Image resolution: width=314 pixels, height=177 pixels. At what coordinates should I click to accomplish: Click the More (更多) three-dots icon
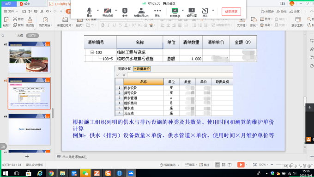[157, 12]
